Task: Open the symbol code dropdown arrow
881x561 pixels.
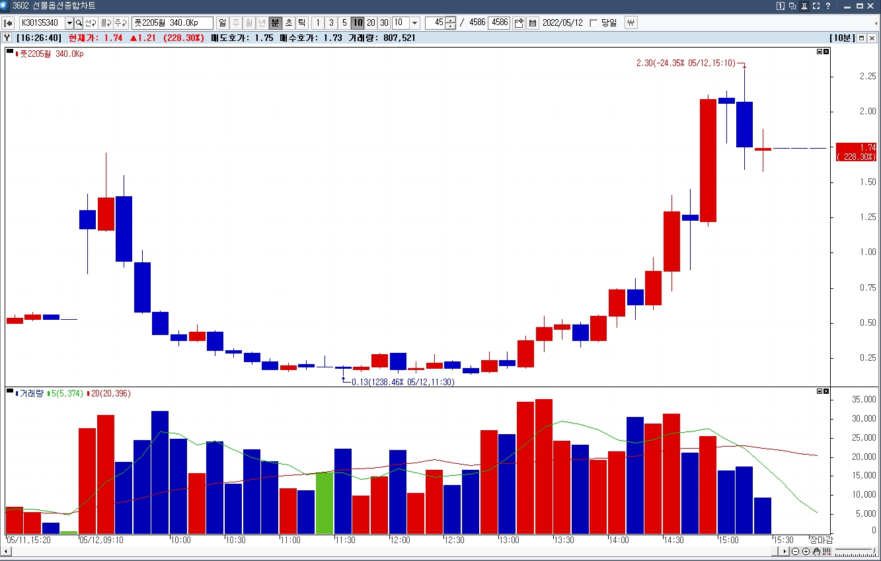Action: (69, 23)
